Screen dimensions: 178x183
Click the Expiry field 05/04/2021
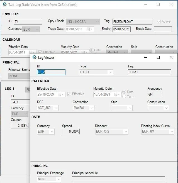click(x=121, y=29)
